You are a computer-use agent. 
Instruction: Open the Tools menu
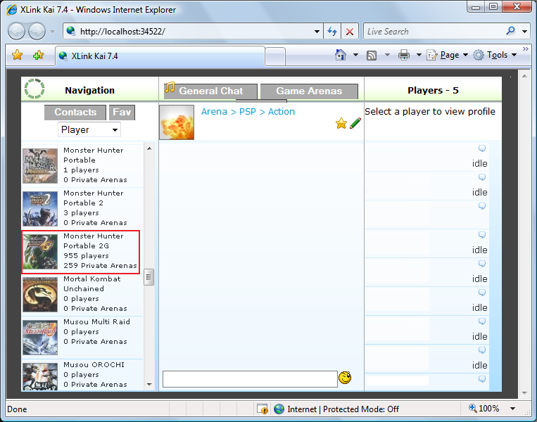[495, 55]
